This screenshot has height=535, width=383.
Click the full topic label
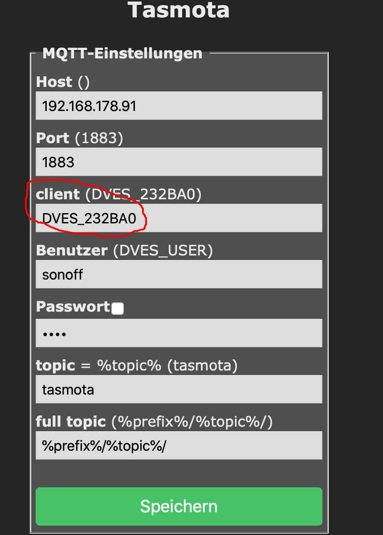71,421
